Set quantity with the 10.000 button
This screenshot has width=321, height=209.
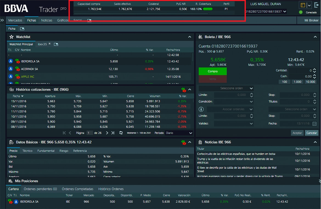point(311,82)
